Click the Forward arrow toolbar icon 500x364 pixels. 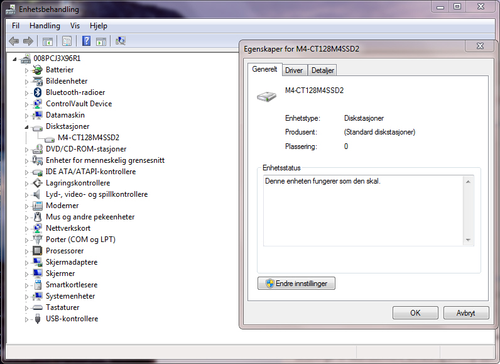[x=28, y=41]
